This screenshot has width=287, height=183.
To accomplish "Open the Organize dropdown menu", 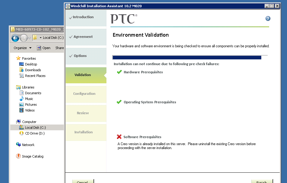I will click(22, 48).
